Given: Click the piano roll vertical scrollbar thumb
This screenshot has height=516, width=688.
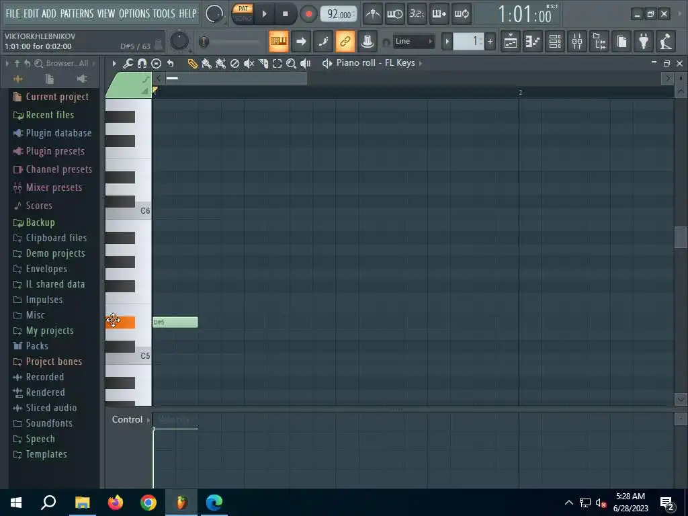Looking at the screenshot, I should tap(681, 237).
